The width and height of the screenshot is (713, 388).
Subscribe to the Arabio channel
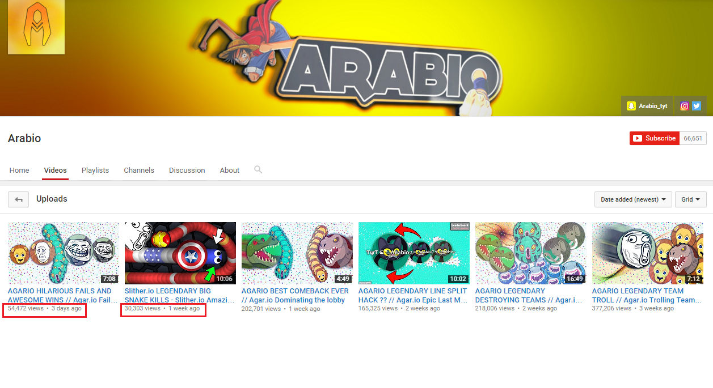(x=654, y=138)
